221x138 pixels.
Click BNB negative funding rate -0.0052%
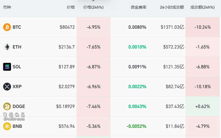[136, 126]
